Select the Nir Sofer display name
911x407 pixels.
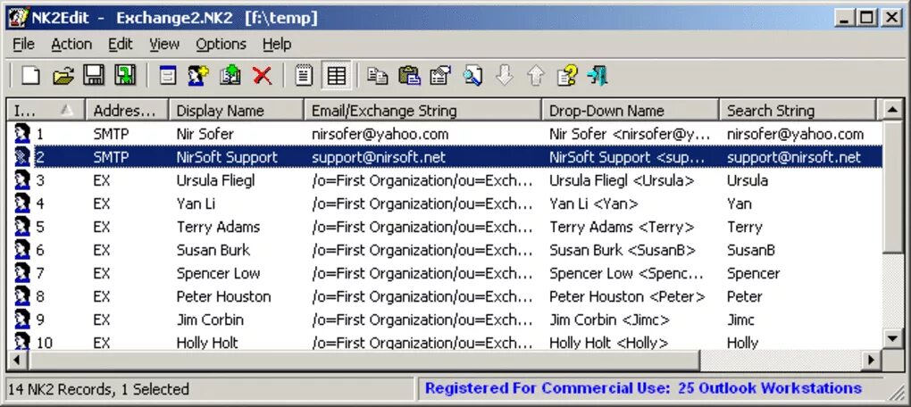click(x=205, y=134)
